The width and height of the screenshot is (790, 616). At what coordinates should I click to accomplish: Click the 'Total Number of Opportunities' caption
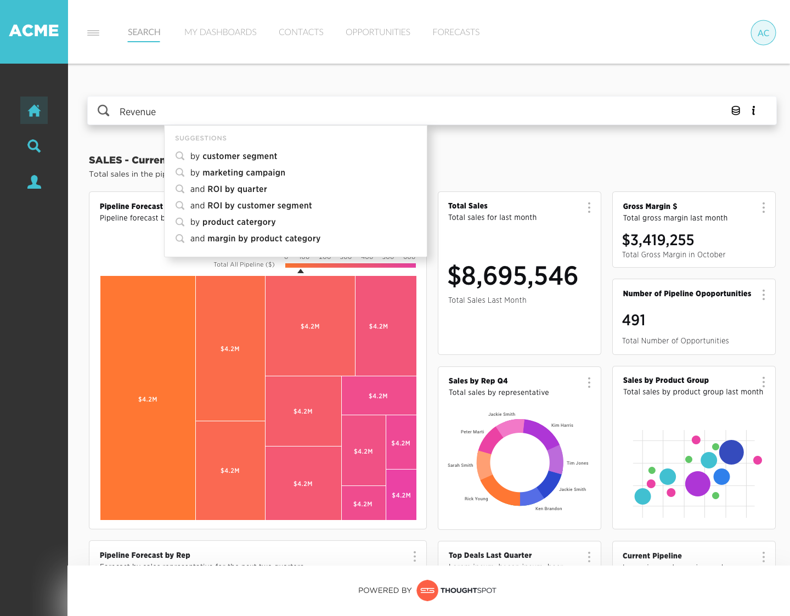(x=675, y=341)
